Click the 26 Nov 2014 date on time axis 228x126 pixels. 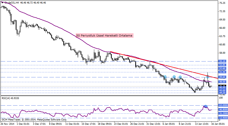point(7,124)
